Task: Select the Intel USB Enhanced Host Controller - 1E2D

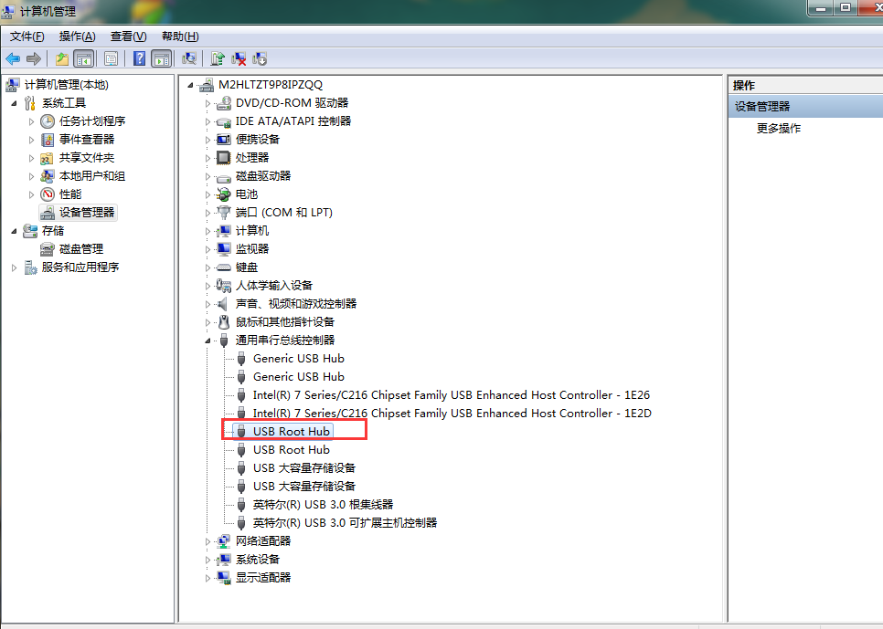Action: 452,414
